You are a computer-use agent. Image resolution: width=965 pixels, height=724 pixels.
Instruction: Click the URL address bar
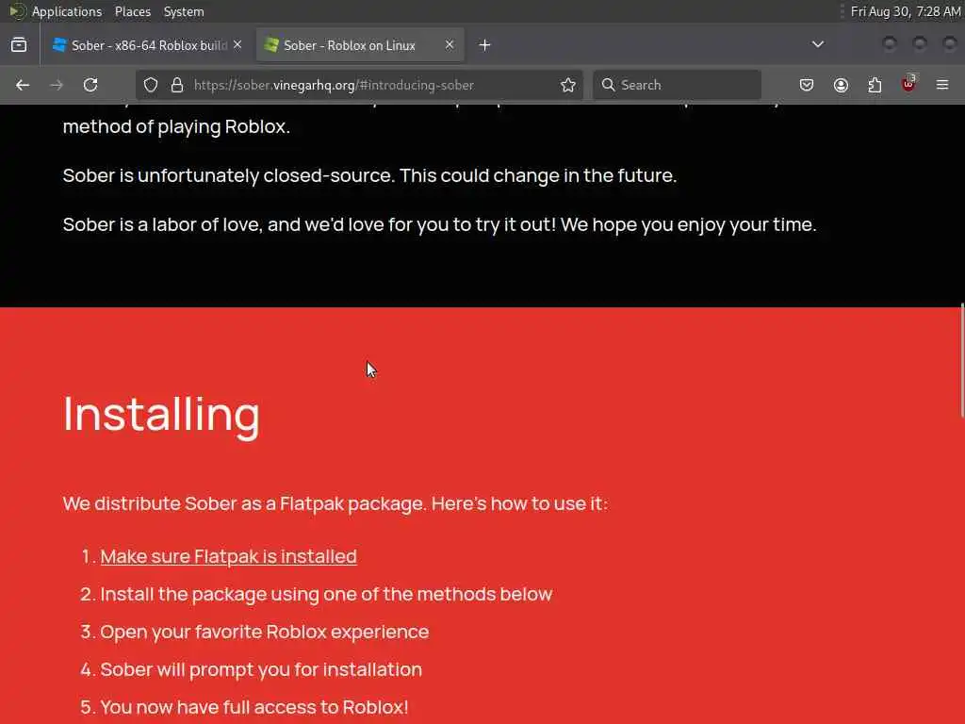(x=359, y=85)
